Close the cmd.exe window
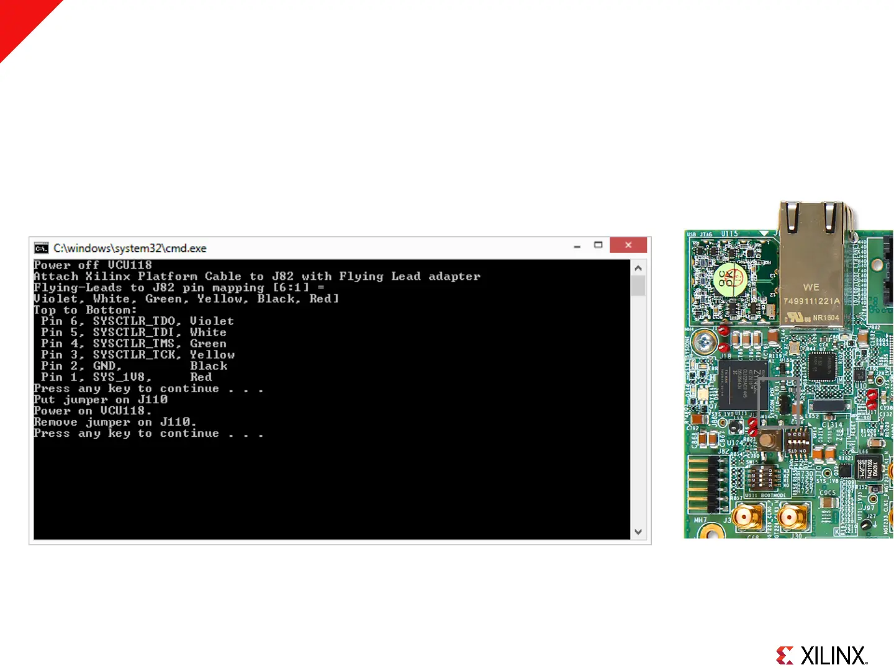 628,245
